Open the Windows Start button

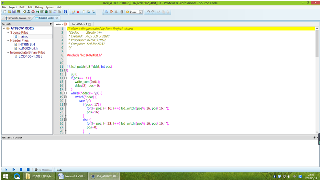point(5,176)
